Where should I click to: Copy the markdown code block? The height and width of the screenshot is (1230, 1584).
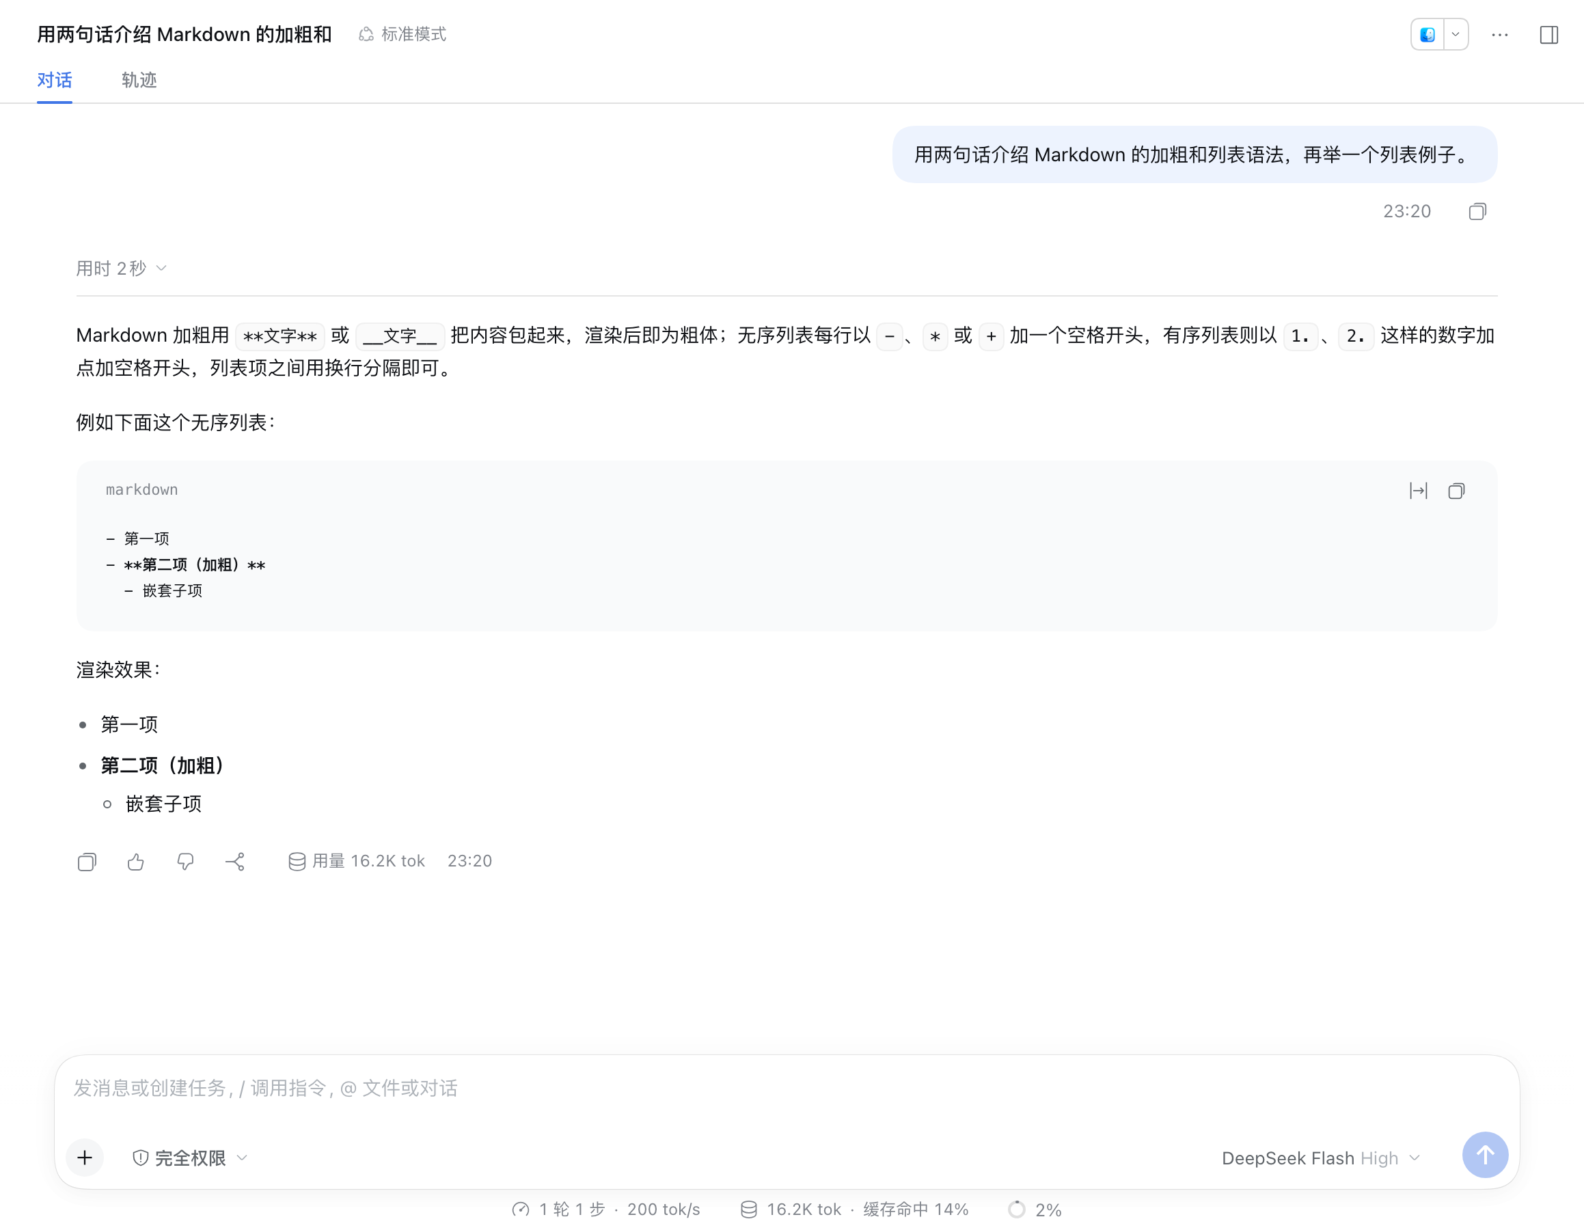tap(1456, 491)
